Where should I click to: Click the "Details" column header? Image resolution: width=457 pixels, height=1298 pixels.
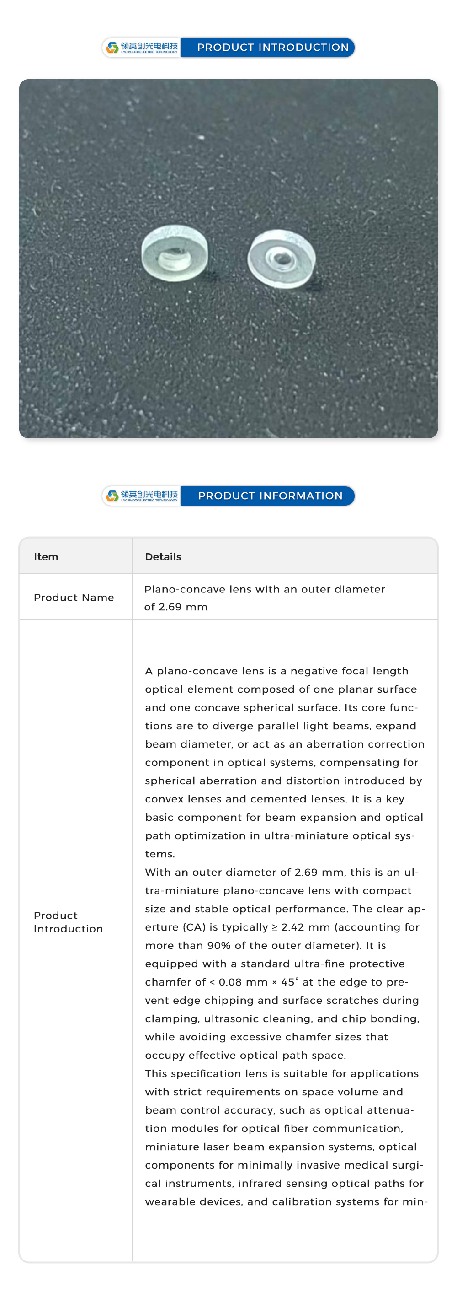[163, 557]
